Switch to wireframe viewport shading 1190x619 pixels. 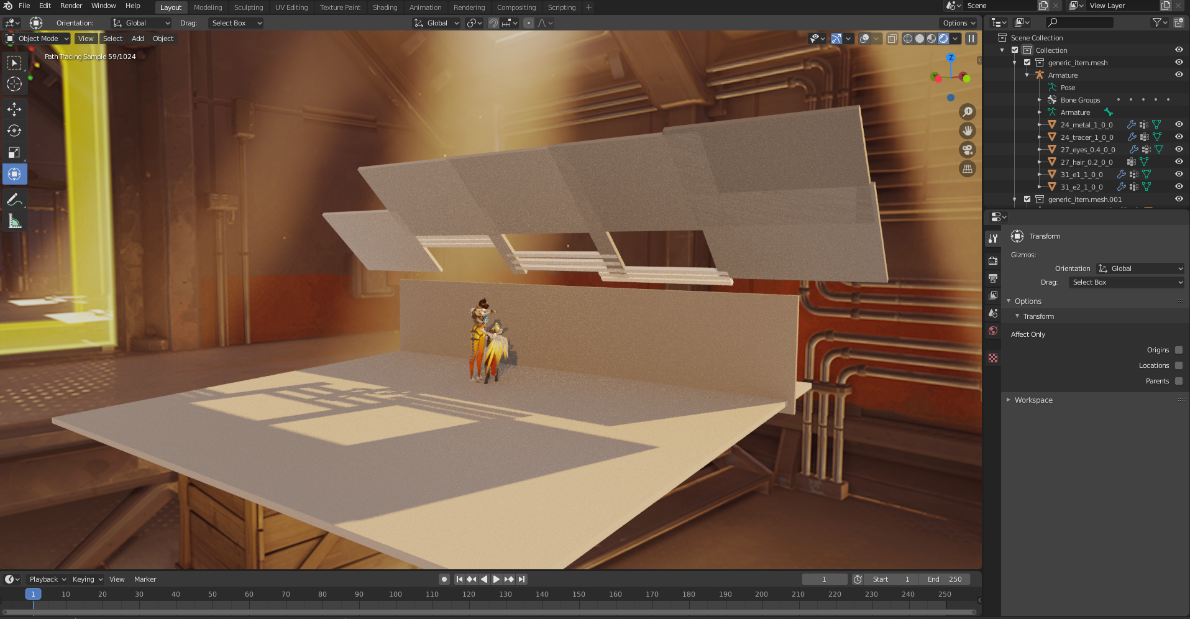[x=908, y=39]
